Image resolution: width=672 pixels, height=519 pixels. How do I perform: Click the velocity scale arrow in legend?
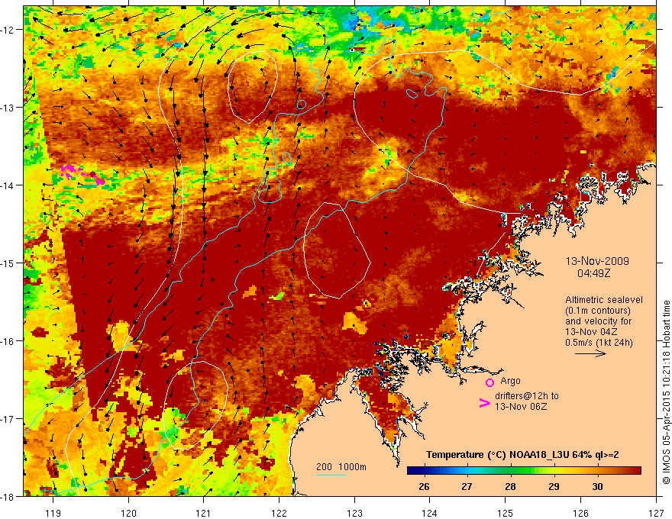point(590,353)
